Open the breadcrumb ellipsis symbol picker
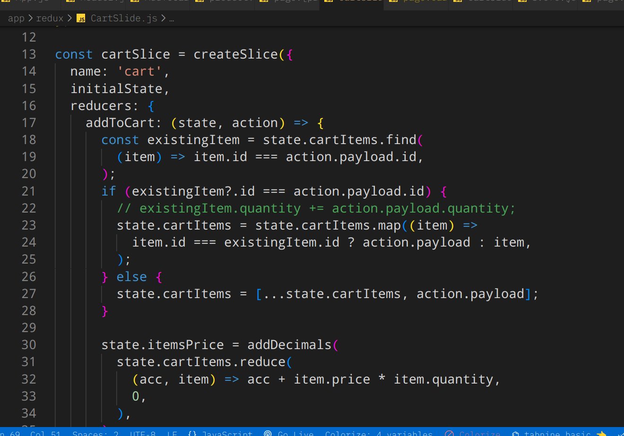 pyautogui.click(x=171, y=18)
